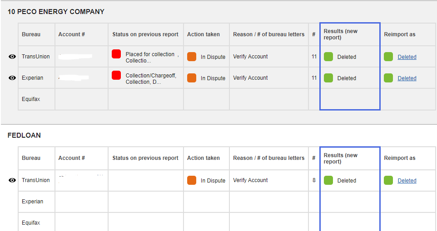This screenshot has height=231, width=437.
Task: Open Deleted link for PECO Experian reimport
Action: 407,78
